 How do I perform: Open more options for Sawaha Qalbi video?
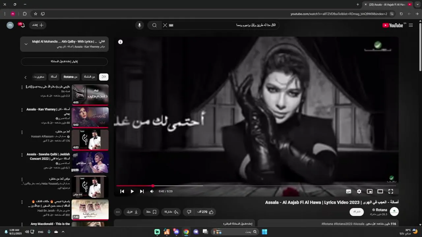coord(22,155)
